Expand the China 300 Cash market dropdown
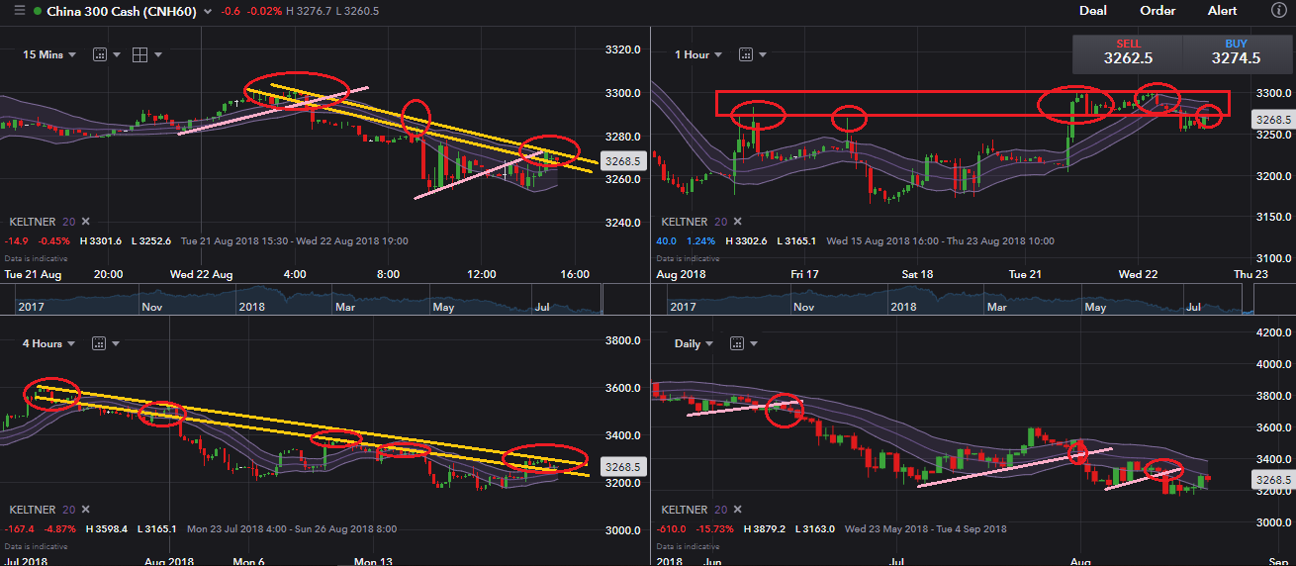 point(206,12)
